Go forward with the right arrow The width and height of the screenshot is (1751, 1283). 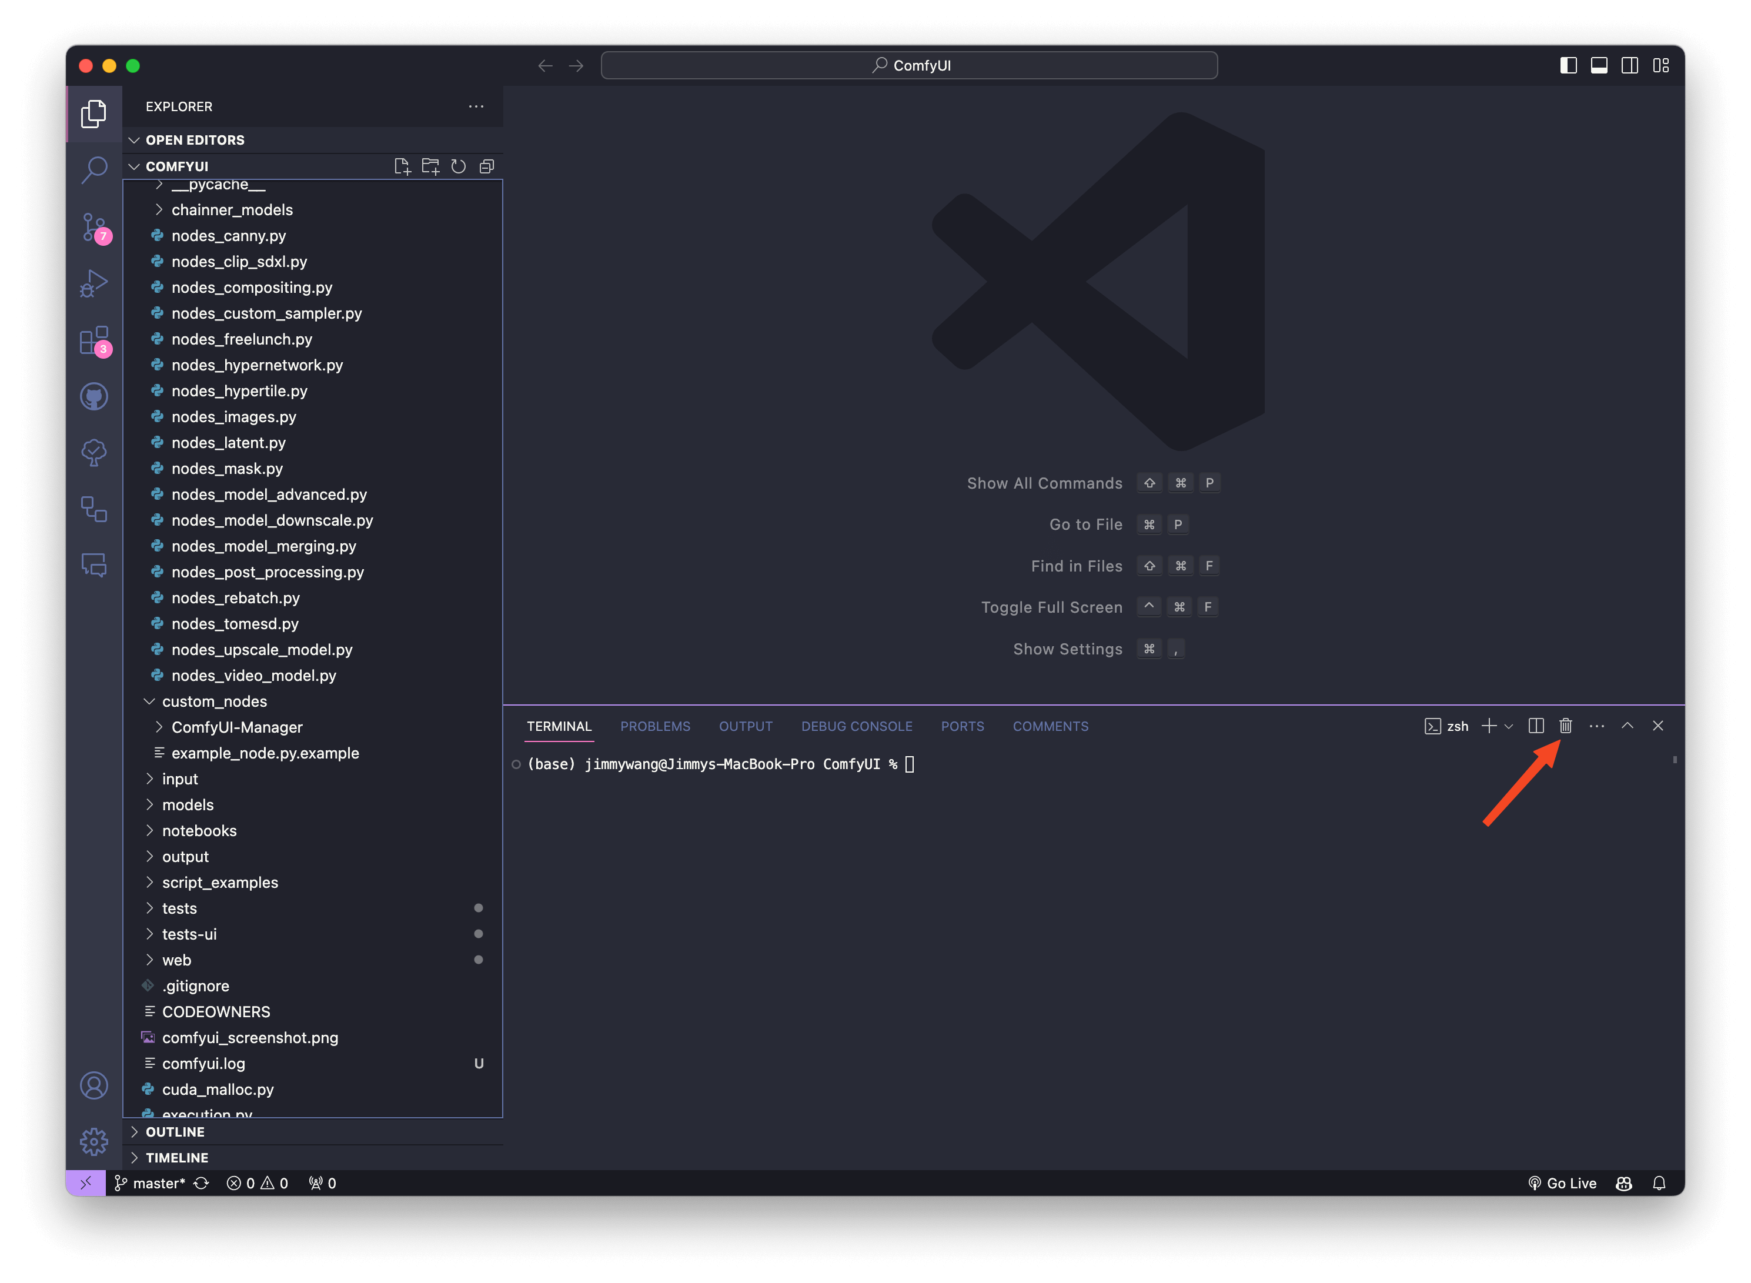[576, 66]
